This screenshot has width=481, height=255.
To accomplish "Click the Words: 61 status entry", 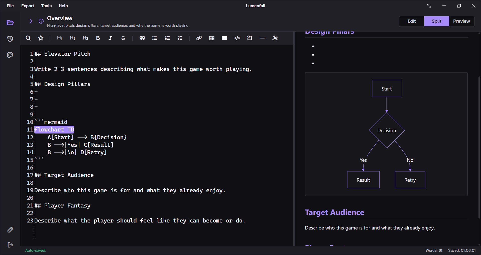I will [434, 250].
